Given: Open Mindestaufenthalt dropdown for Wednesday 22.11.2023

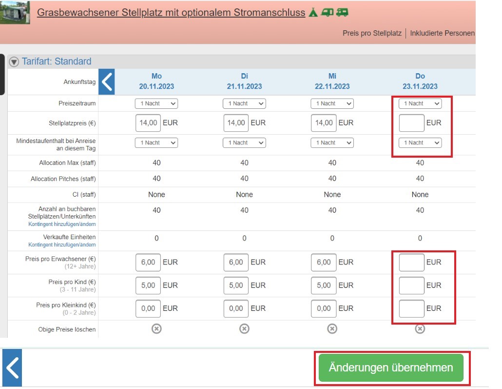Looking at the screenshot, I should point(332,143).
